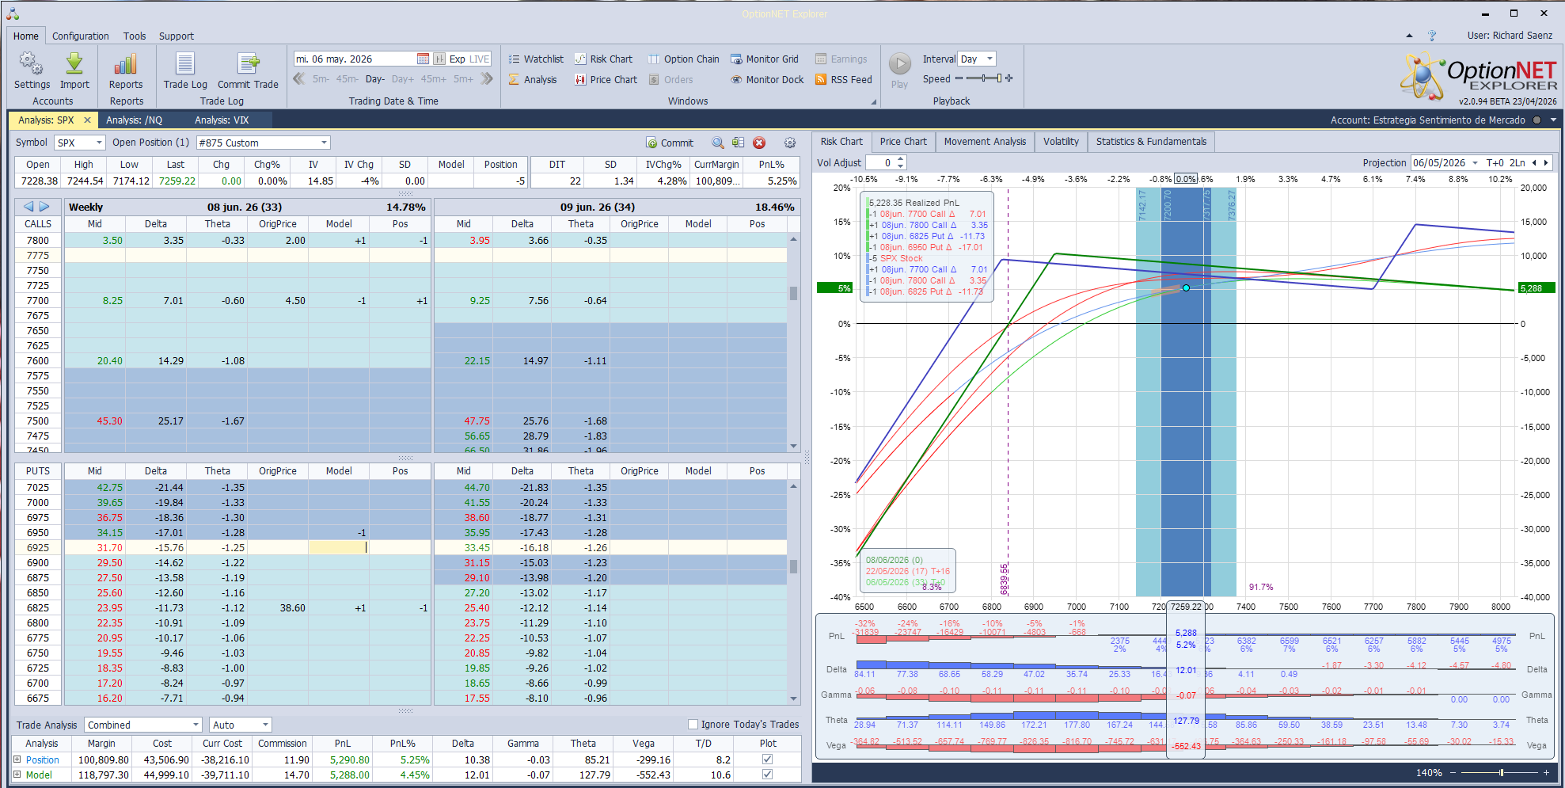The width and height of the screenshot is (1565, 788).
Task: Open the RSS Feed window
Action: 844,80
